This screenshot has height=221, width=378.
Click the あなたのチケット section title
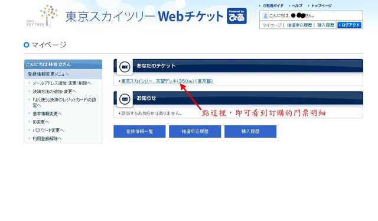tap(156, 66)
